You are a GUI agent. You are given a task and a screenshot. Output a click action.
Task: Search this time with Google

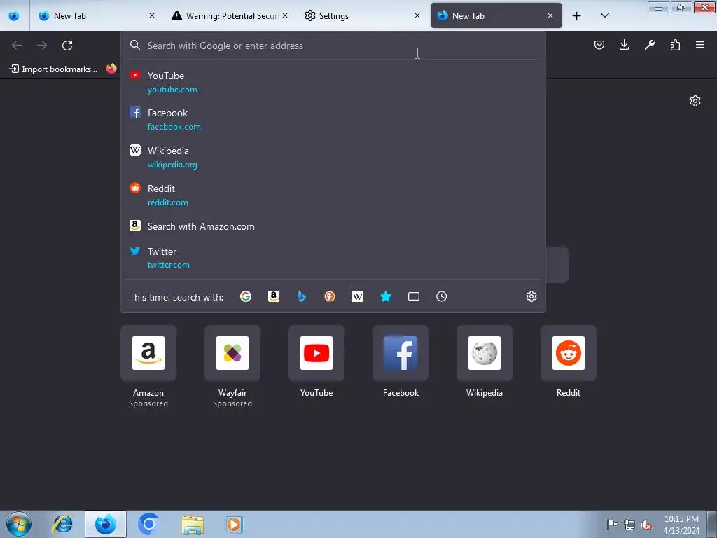point(246,296)
